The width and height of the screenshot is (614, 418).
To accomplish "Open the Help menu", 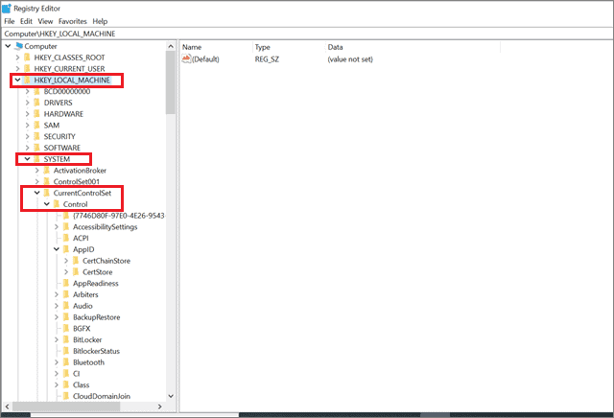I will click(x=100, y=21).
